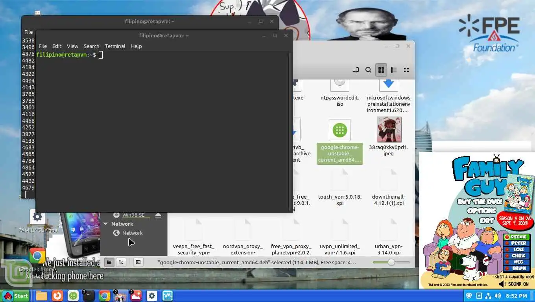
Task: Open network connections tray icon
Action: pos(488,296)
